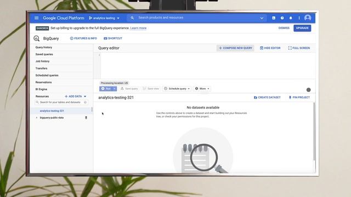Viewport: 351px width, 197px height.
Task: Click inside the query editor text area
Action: [208, 66]
